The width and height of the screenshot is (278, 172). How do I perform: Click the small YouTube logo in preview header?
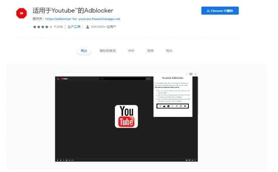pos(65,79)
